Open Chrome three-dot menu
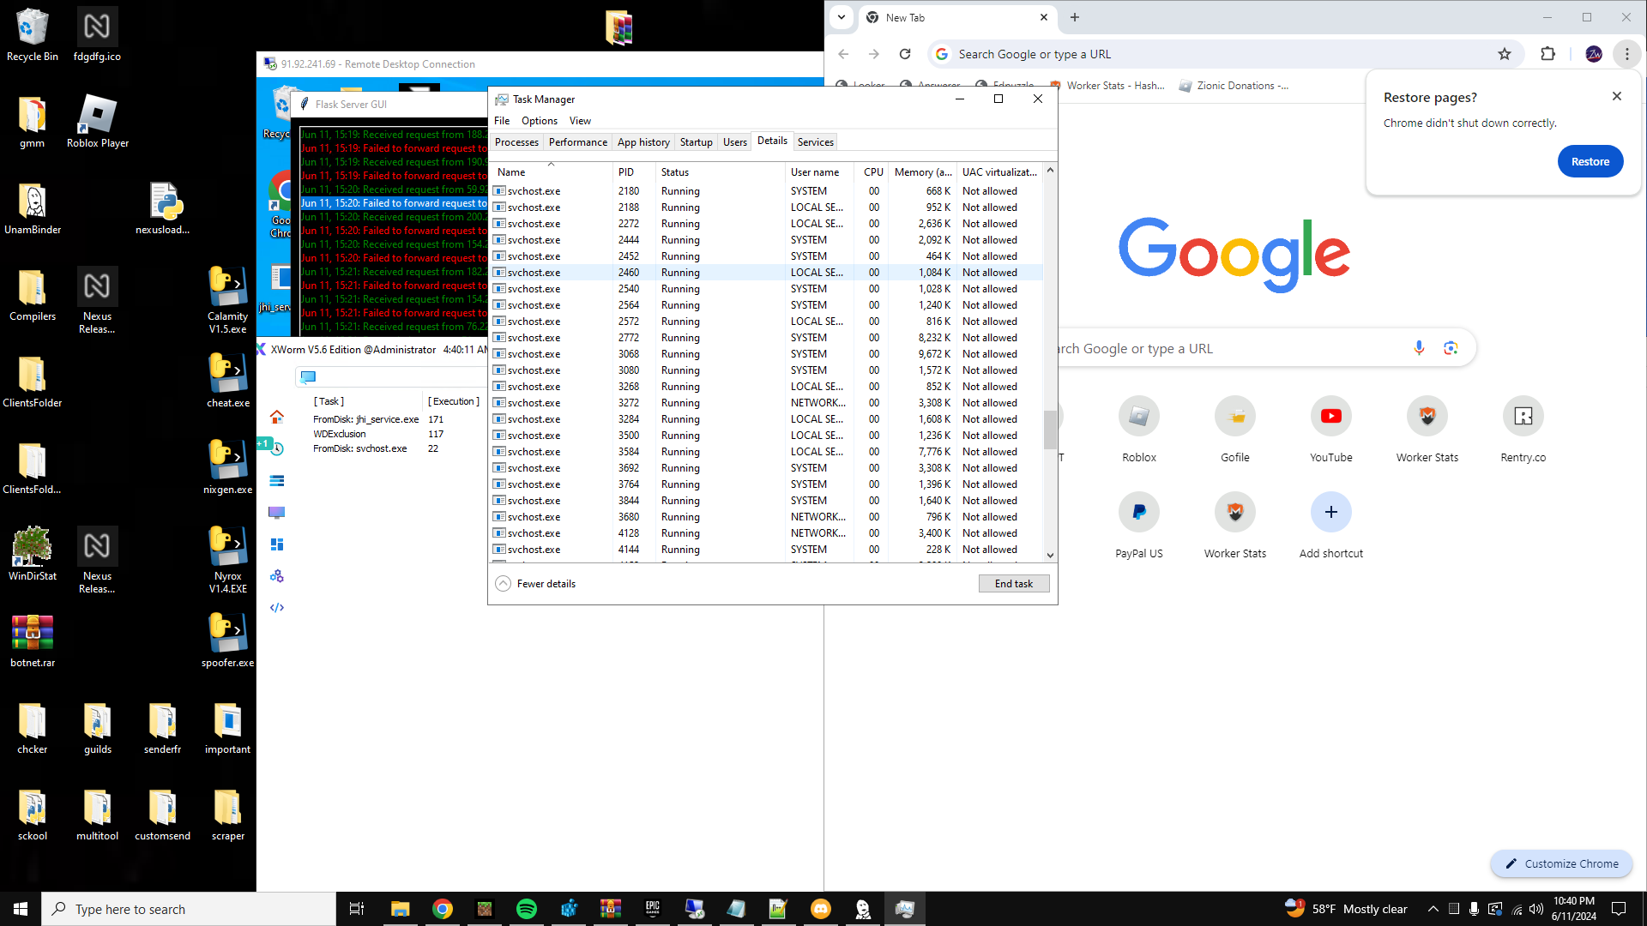This screenshot has height=926, width=1647. 1626,54
